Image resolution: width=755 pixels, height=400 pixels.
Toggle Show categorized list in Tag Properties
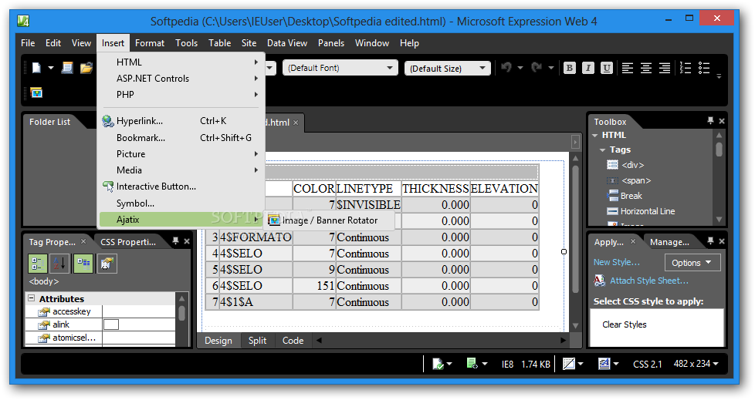[x=38, y=263]
